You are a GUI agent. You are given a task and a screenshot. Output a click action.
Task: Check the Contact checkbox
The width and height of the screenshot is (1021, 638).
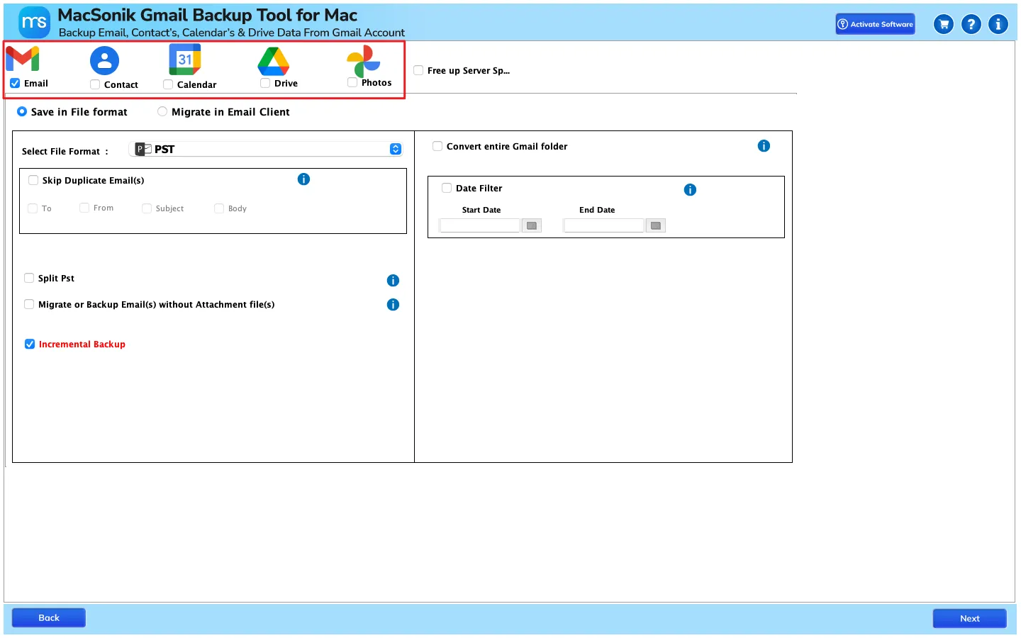tap(95, 84)
